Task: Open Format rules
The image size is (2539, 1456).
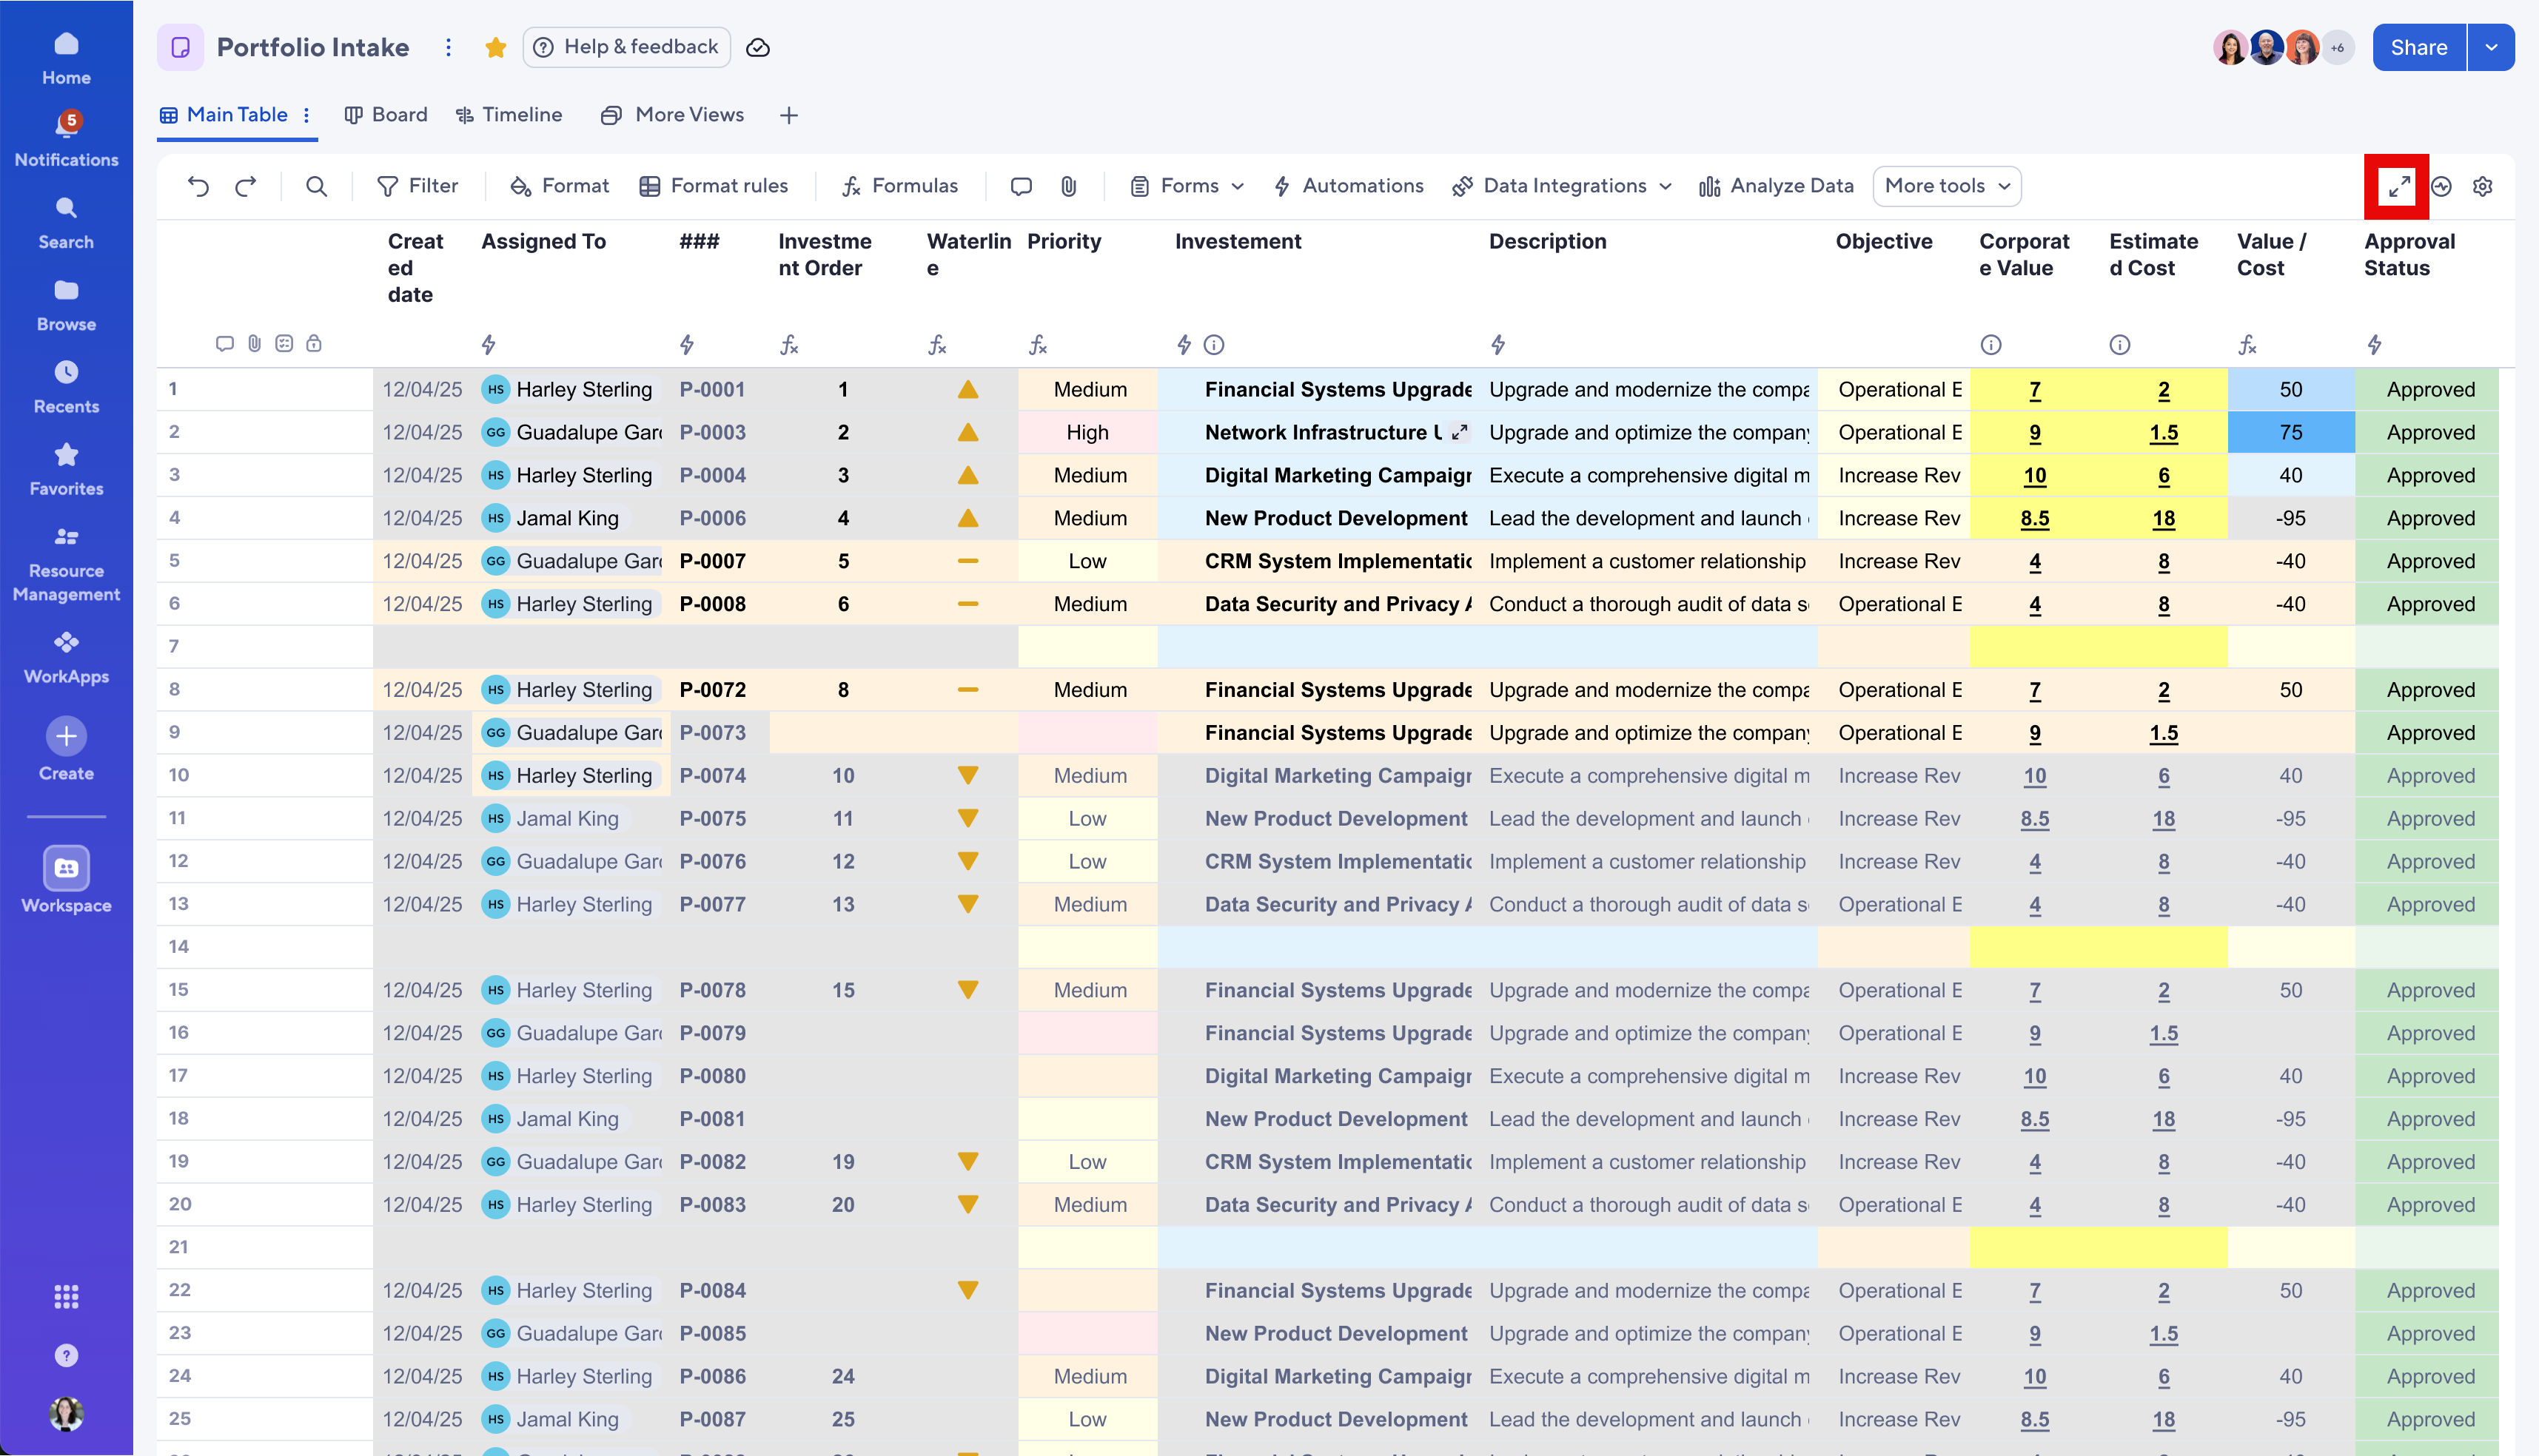Action: 714,186
